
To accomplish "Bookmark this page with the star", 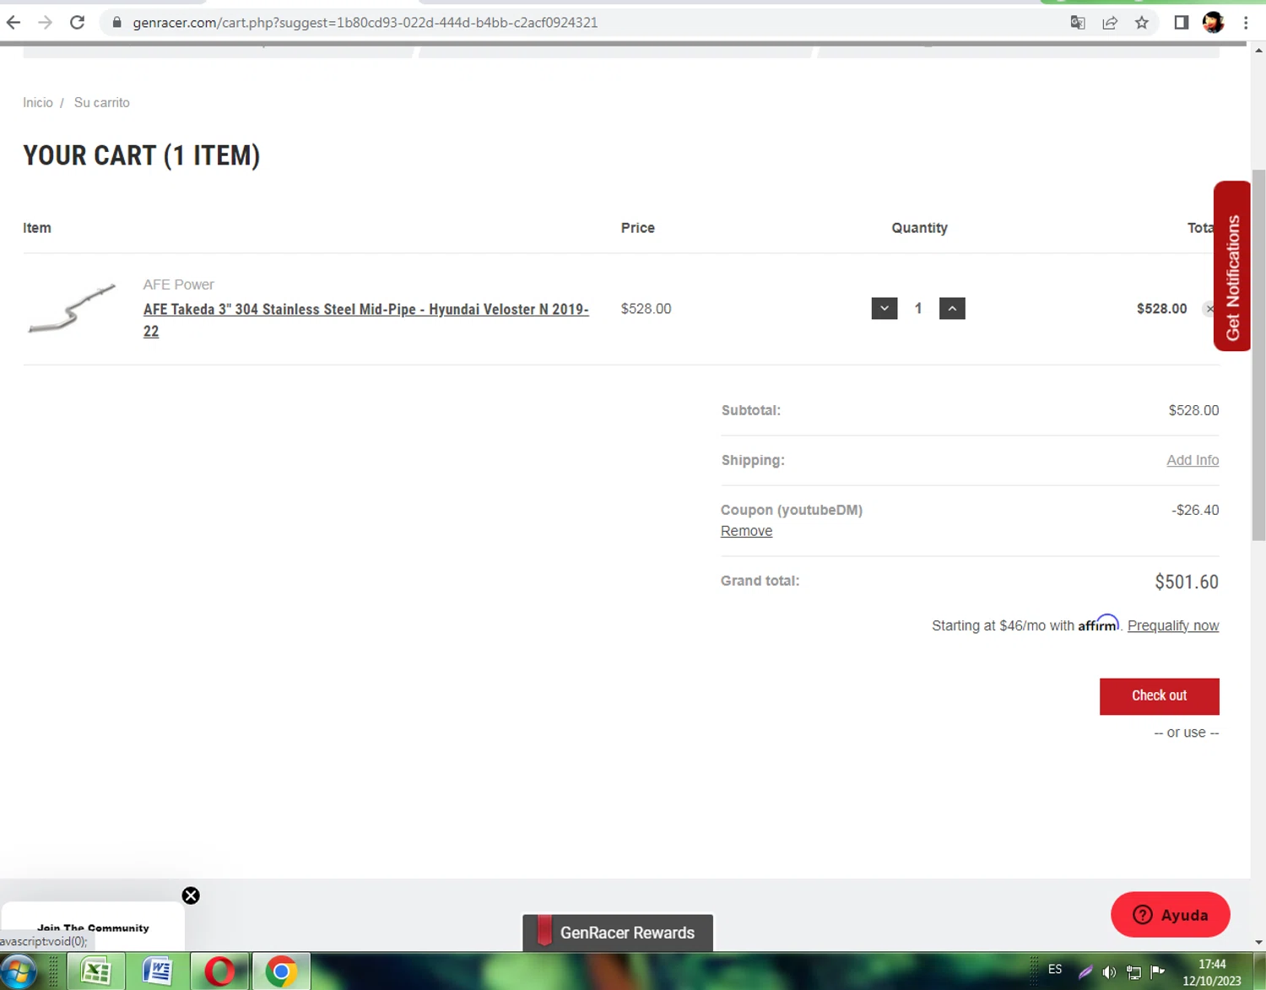I will 1142,23.
